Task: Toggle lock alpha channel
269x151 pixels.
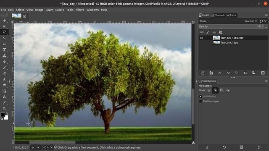Action: (x=220, y=32)
